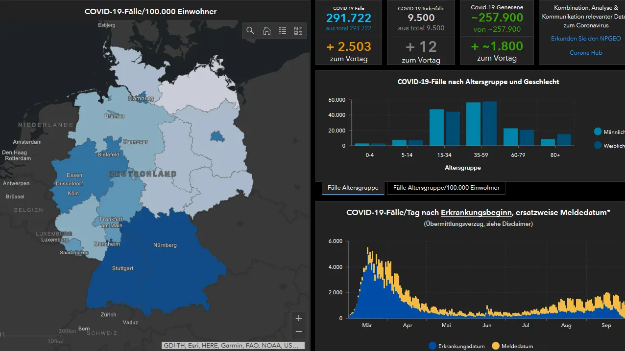Expand the map attribution text bar
The height and width of the screenshot is (351, 625).
[233, 346]
